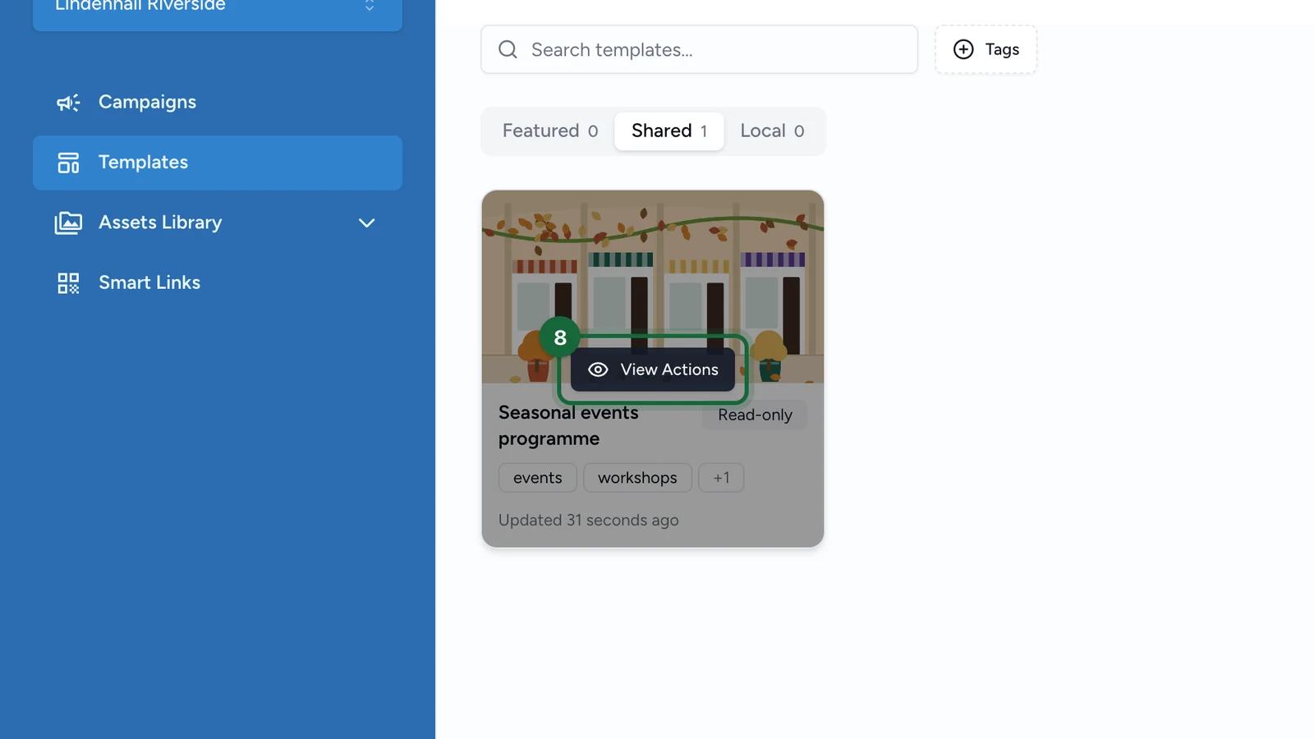Open Smart Links in the sidebar
The width and height of the screenshot is (1314, 739).
pyautogui.click(x=218, y=283)
